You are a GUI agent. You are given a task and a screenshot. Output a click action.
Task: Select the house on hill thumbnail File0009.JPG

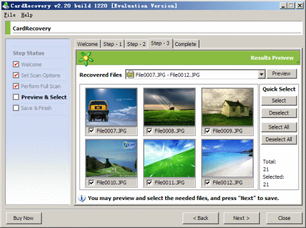coord(227,107)
